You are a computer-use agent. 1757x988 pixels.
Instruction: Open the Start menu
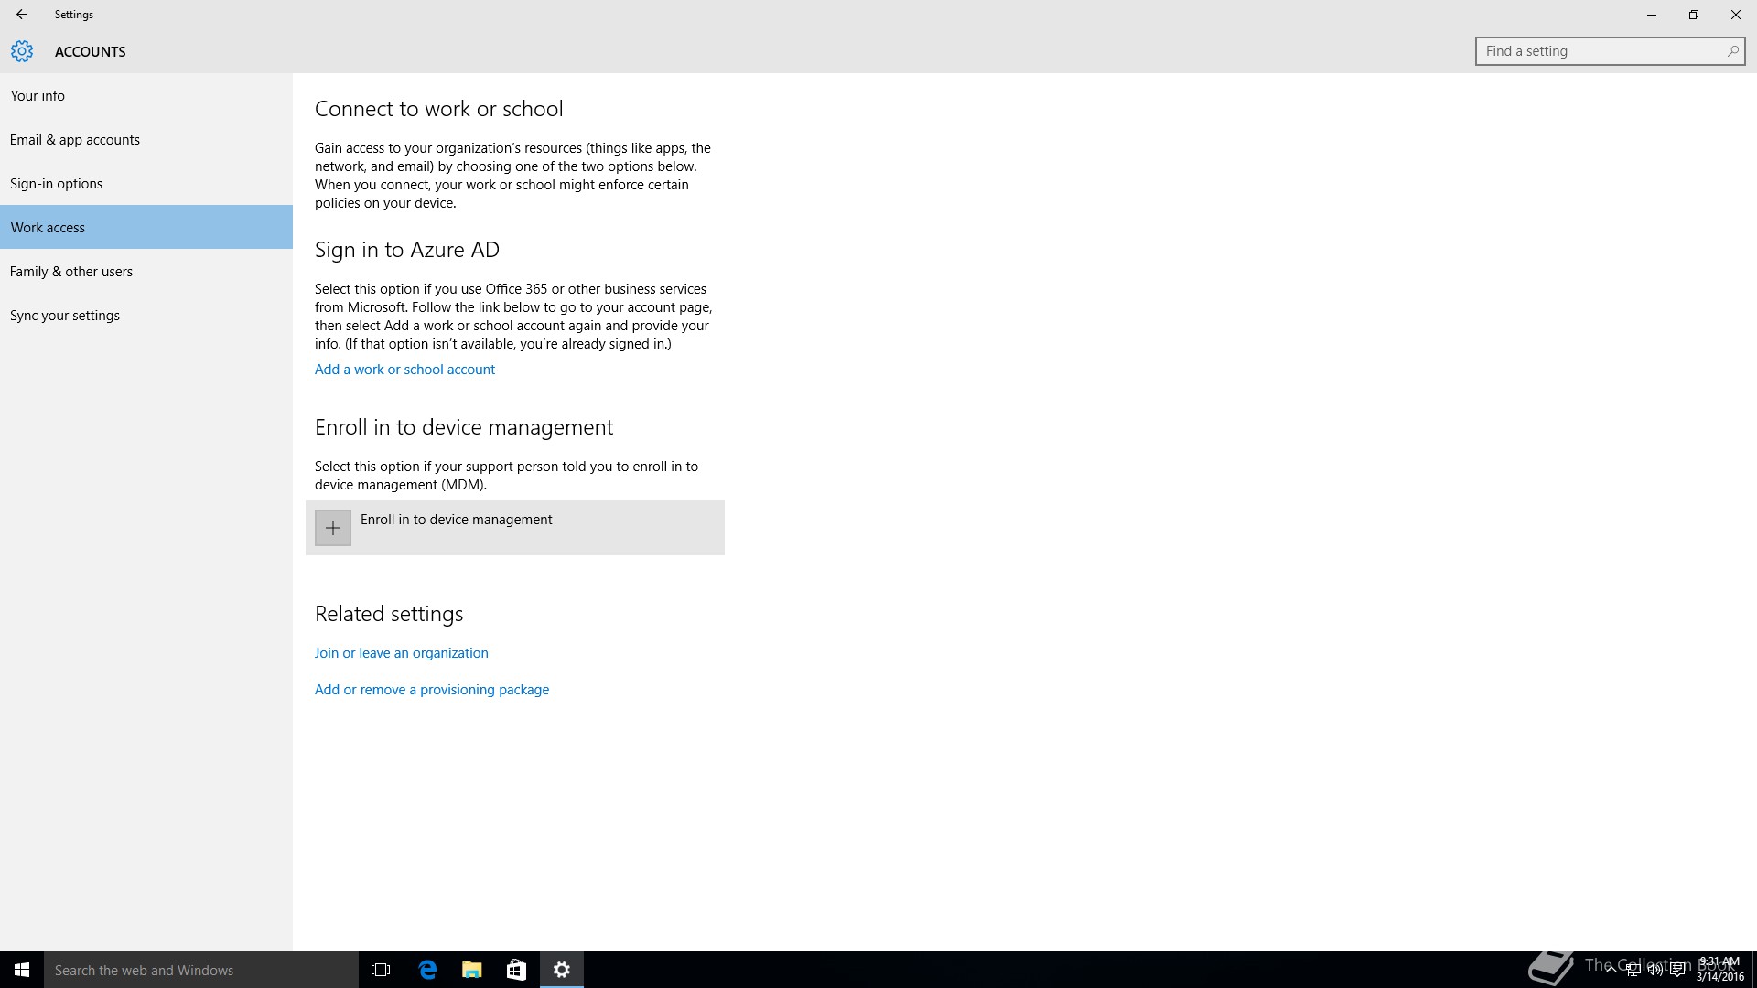pos(22,970)
